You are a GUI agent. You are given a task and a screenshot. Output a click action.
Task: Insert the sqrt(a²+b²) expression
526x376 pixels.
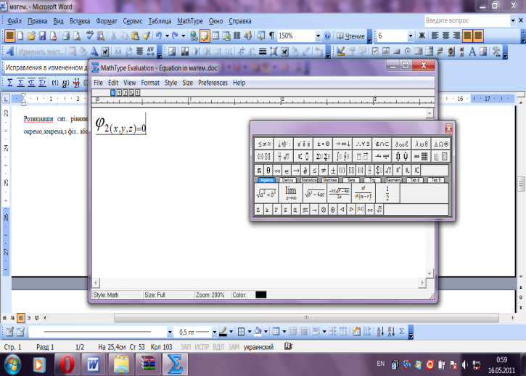click(266, 194)
